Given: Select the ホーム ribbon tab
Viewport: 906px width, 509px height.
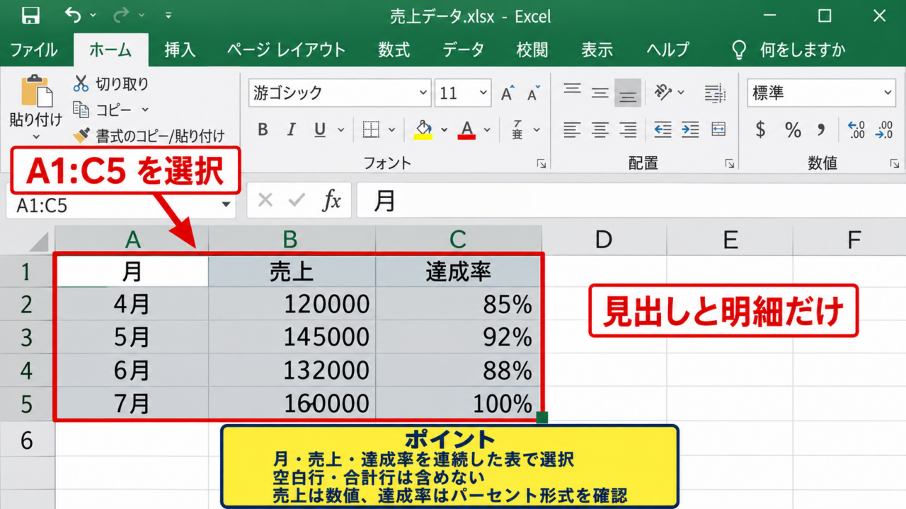Looking at the screenshot, I should [110, 49].
